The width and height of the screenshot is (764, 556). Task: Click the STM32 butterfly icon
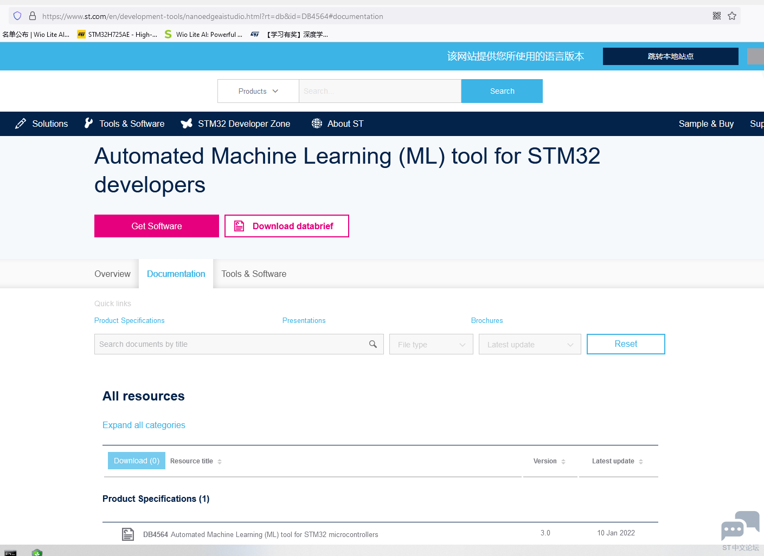pos(187,124)
